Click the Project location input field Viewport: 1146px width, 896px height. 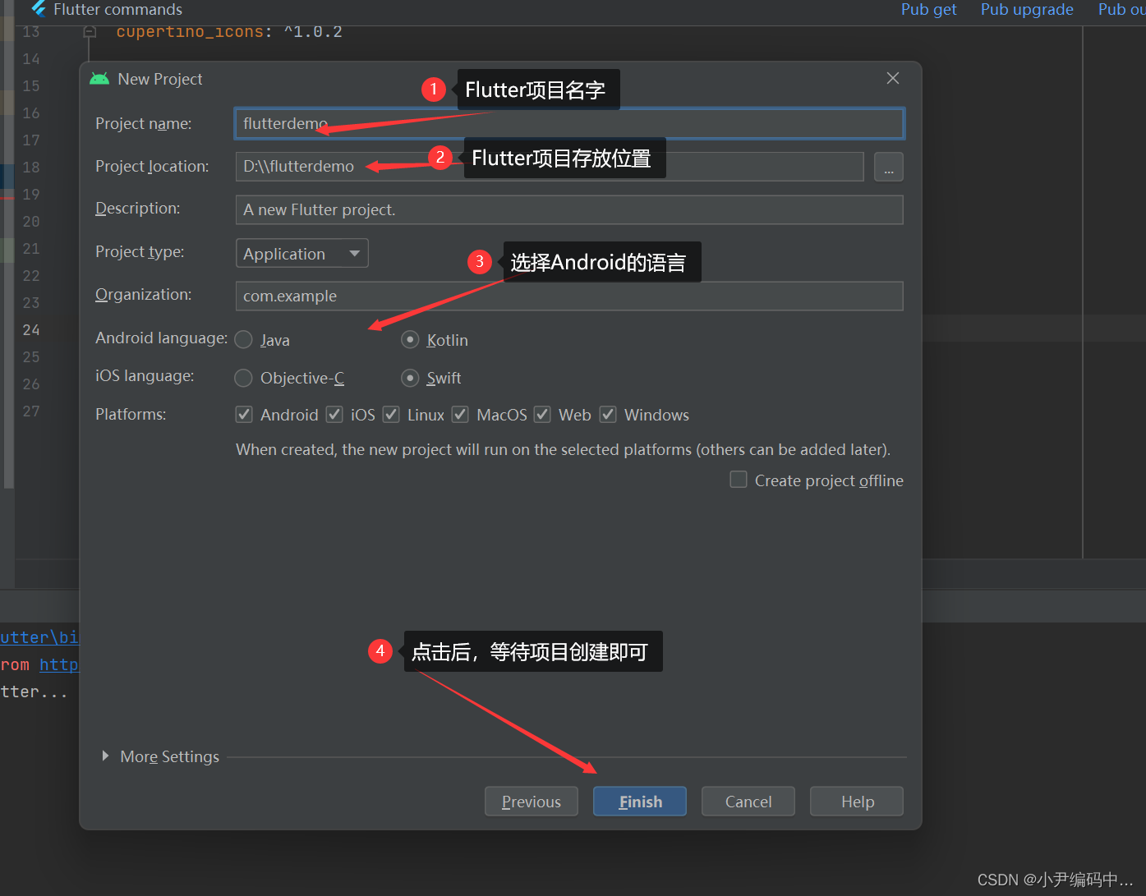(550, 167)
